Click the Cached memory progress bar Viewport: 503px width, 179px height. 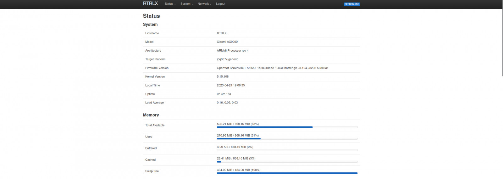tap(287, 162)
